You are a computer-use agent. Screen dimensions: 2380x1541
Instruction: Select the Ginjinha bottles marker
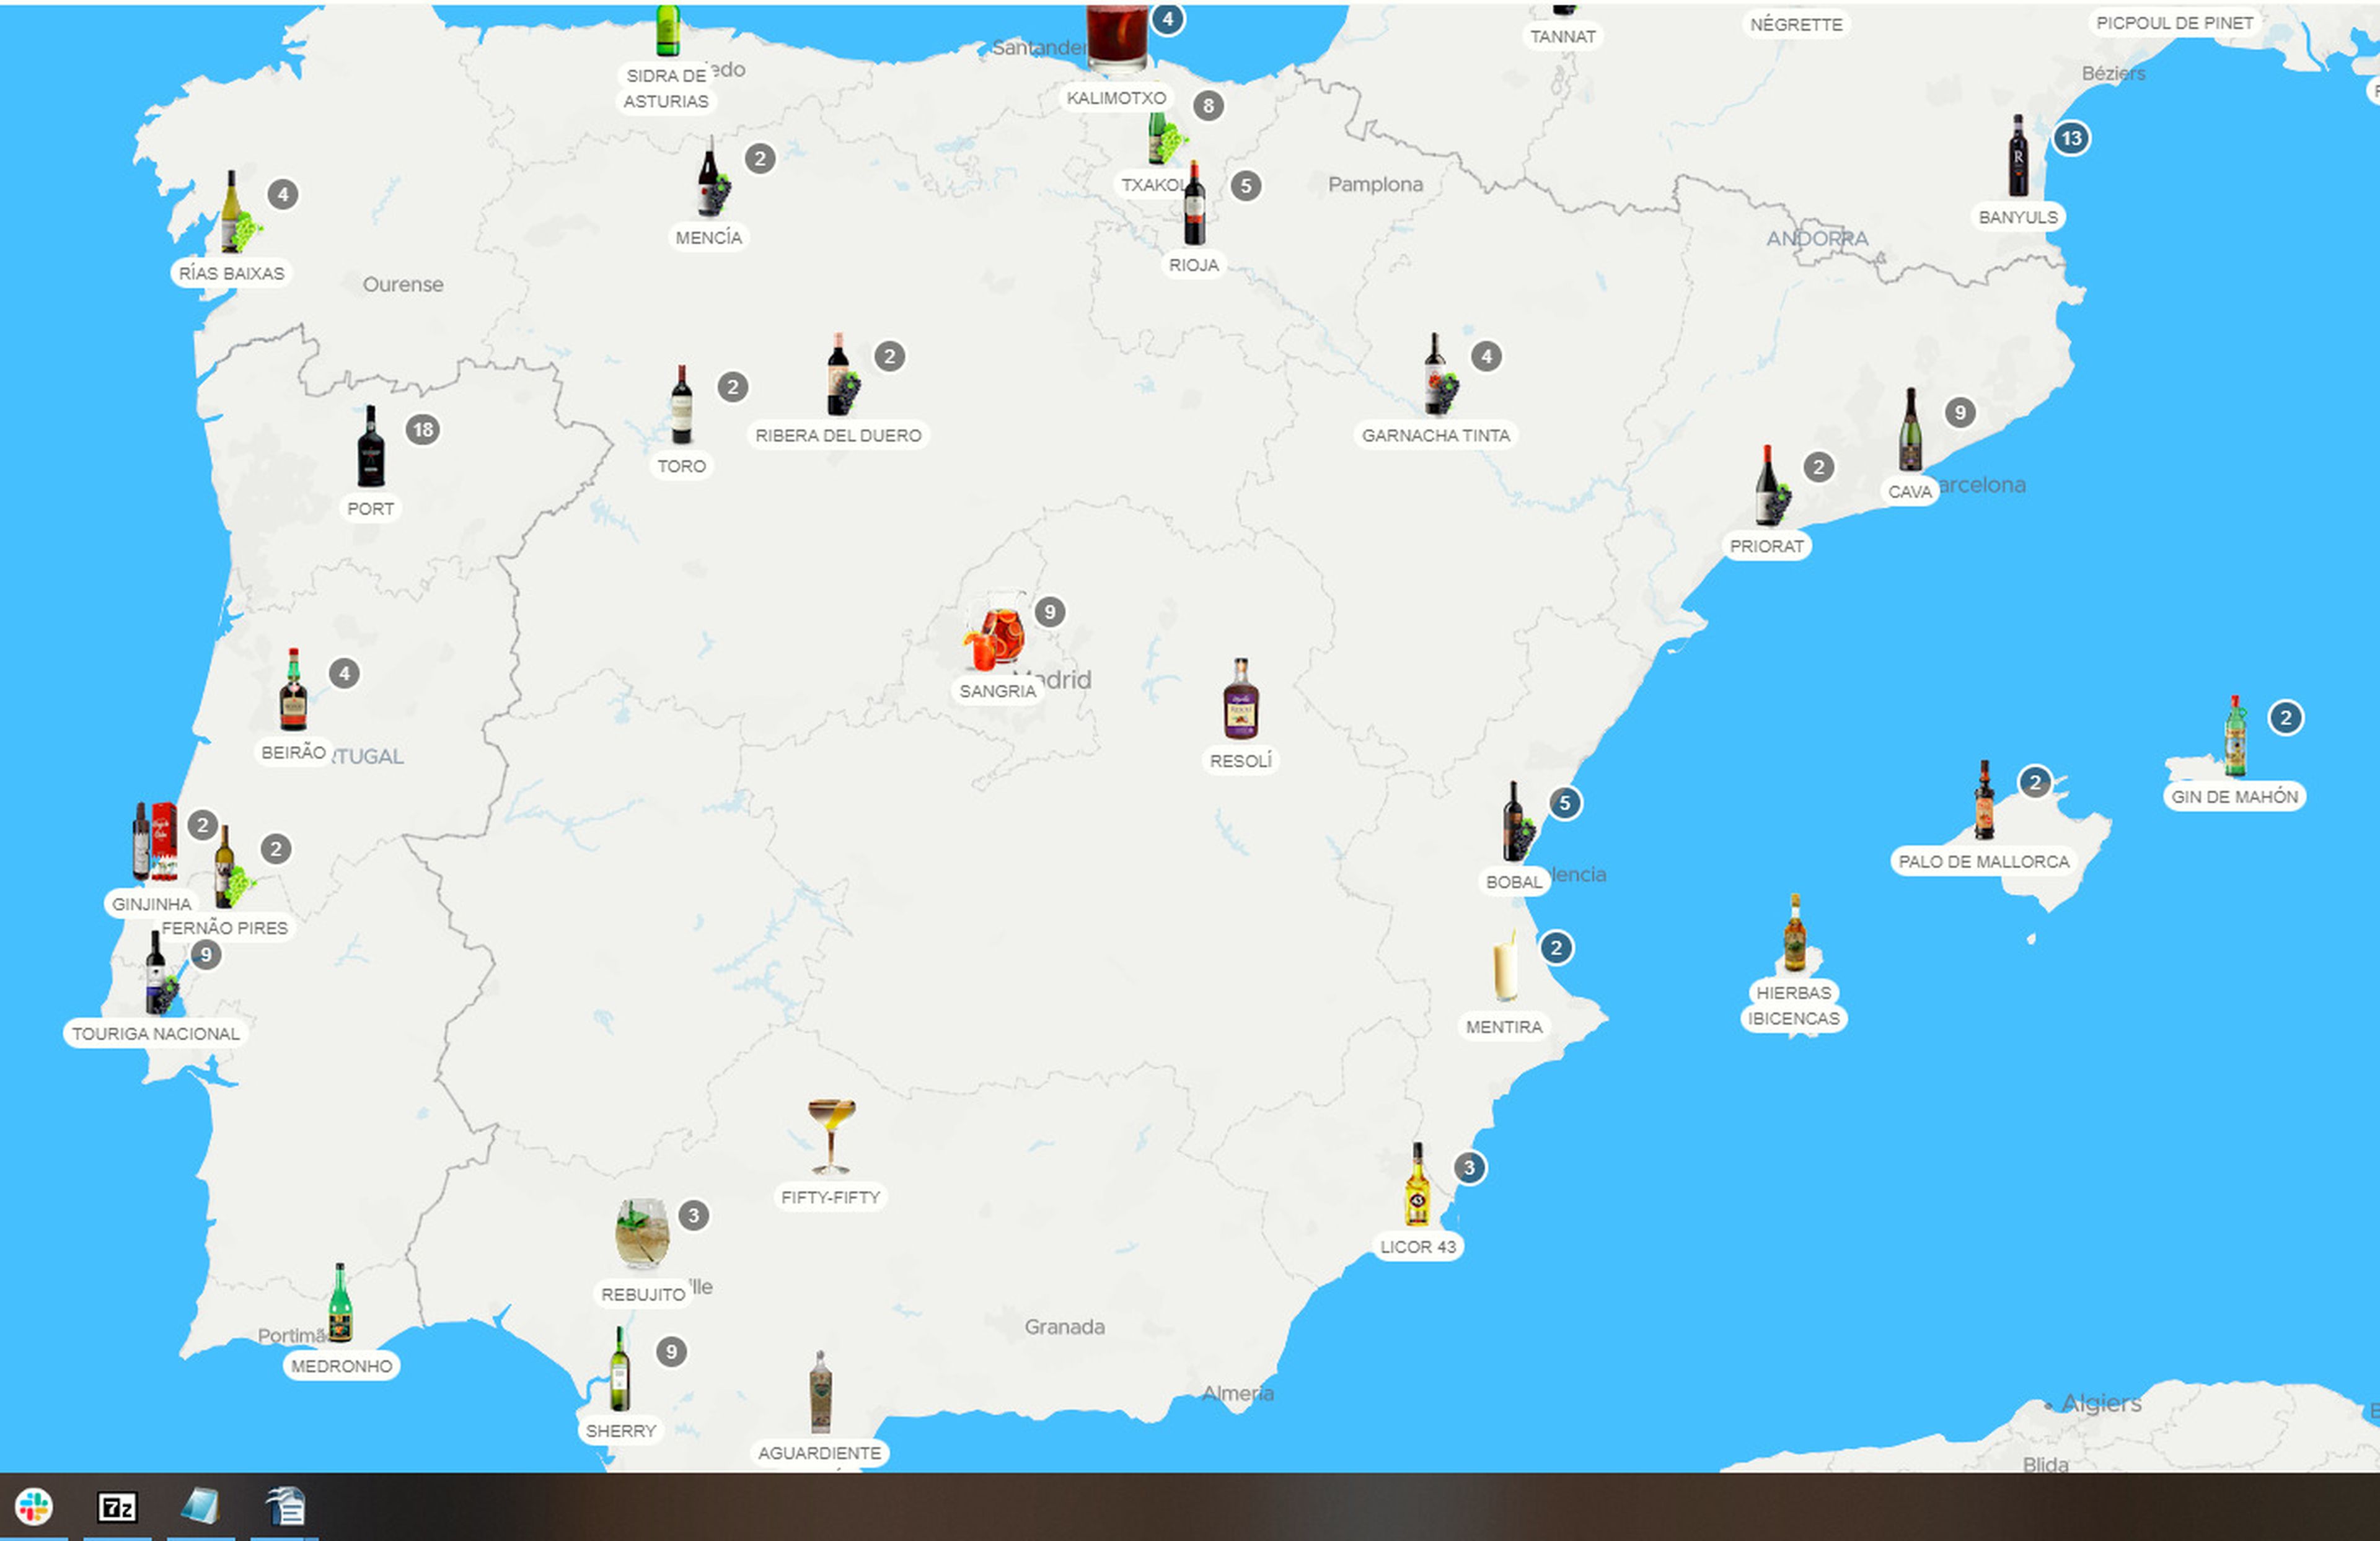coord(155,842)
